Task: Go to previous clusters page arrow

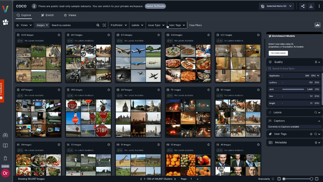Action: pyautogui.click(x=141, y=179)
